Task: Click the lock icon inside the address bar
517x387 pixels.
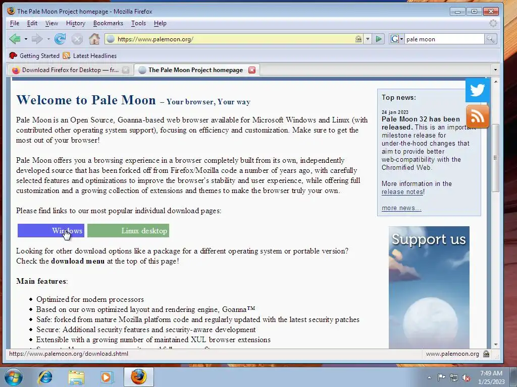Action: (x=358, y=39)
